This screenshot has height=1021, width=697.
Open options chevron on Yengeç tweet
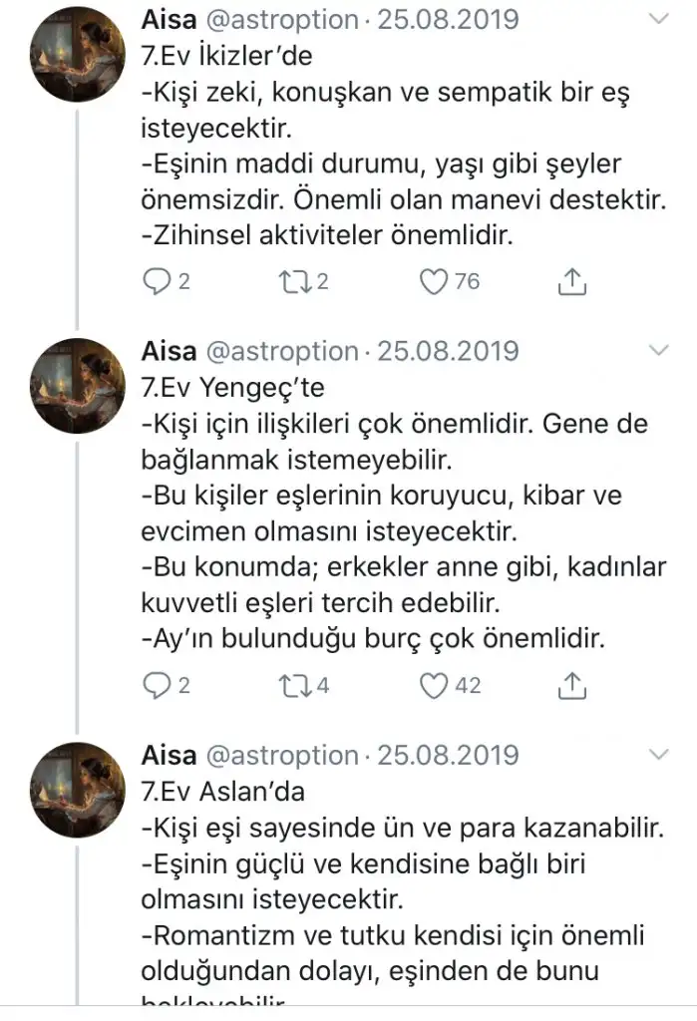659,351
